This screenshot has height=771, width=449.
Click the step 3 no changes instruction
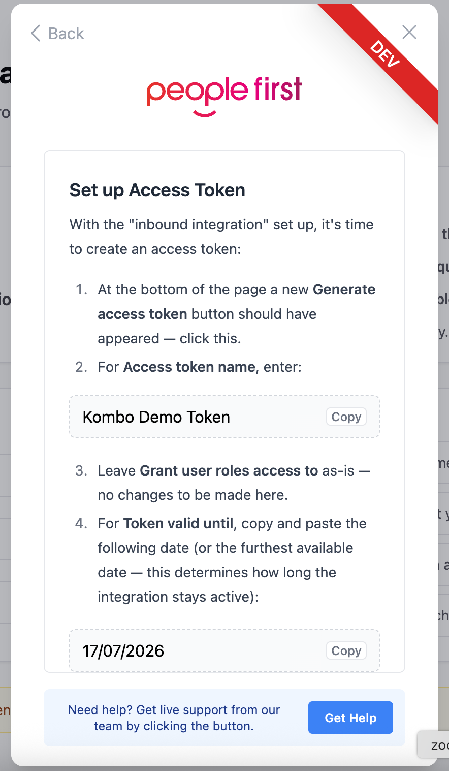click(x=193, y=495)
